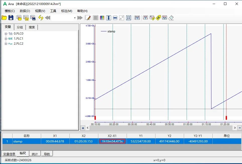Click the Y2 value 491743446.00
The image size is (242, 164).
tap(169, 141)
